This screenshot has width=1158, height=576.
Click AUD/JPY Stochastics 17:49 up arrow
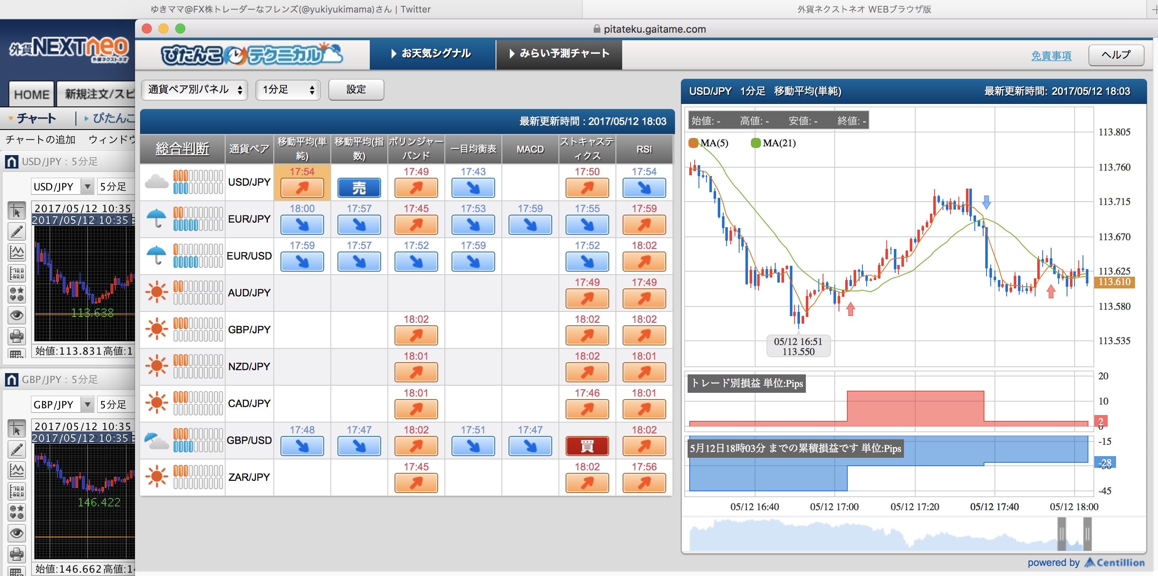587,298
